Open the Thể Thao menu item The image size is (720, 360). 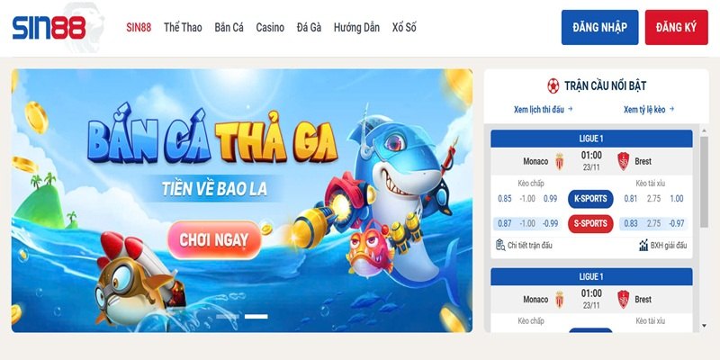tap(183, 28)
